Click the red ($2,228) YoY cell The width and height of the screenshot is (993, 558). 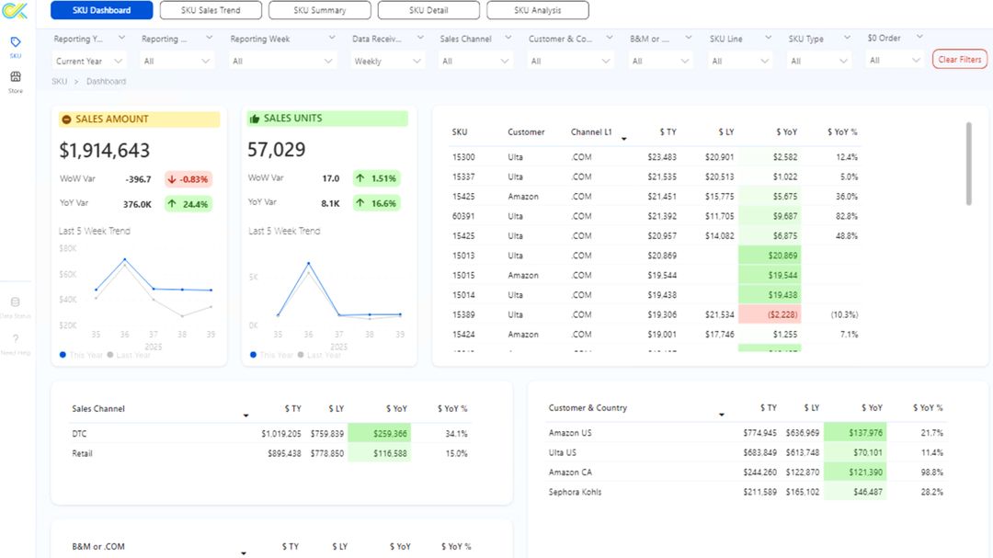(x=770, y=314)
